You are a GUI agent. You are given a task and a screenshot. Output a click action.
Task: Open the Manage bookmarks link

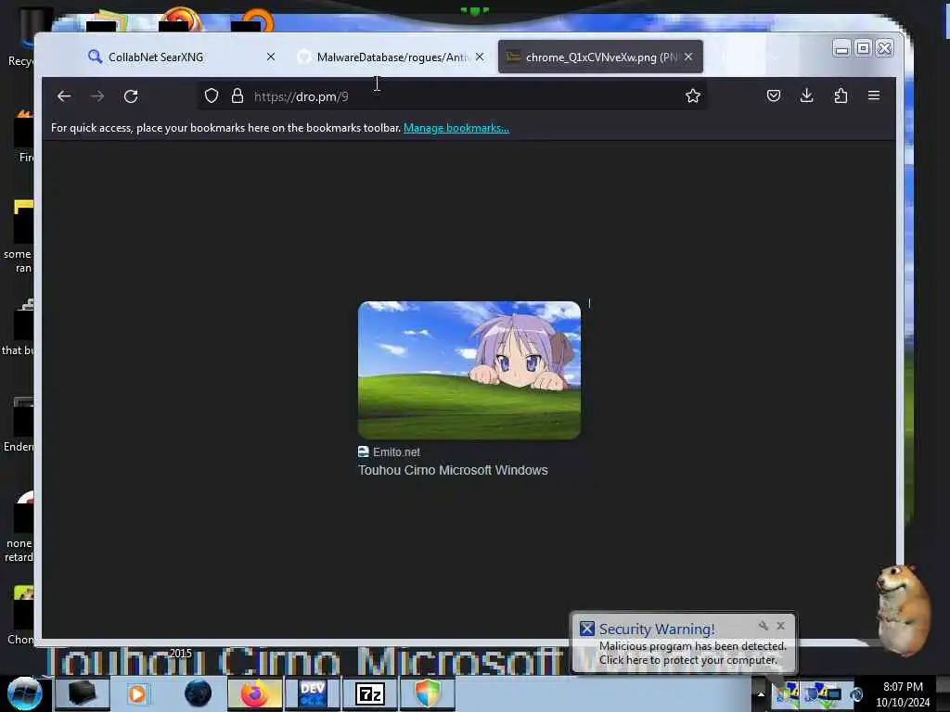pos(456,128)
